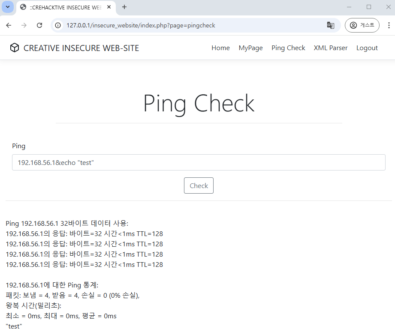395x335 pixels.
Task: Reload the current page
Action: point(39,25)
